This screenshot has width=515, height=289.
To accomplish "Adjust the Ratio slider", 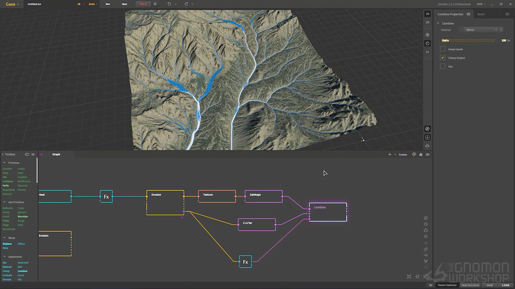I will (x=468, y=41).
